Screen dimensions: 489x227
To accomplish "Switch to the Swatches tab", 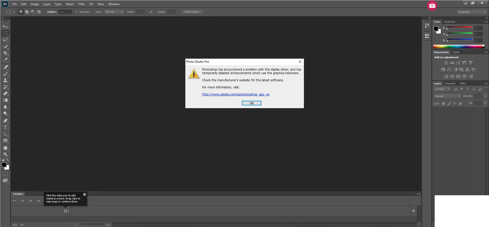I will click(x=449, y=22).
